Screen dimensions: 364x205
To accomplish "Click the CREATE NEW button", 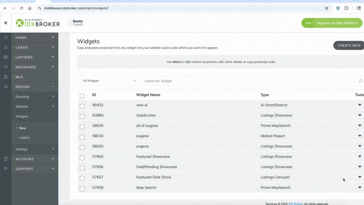I will 349,45.
